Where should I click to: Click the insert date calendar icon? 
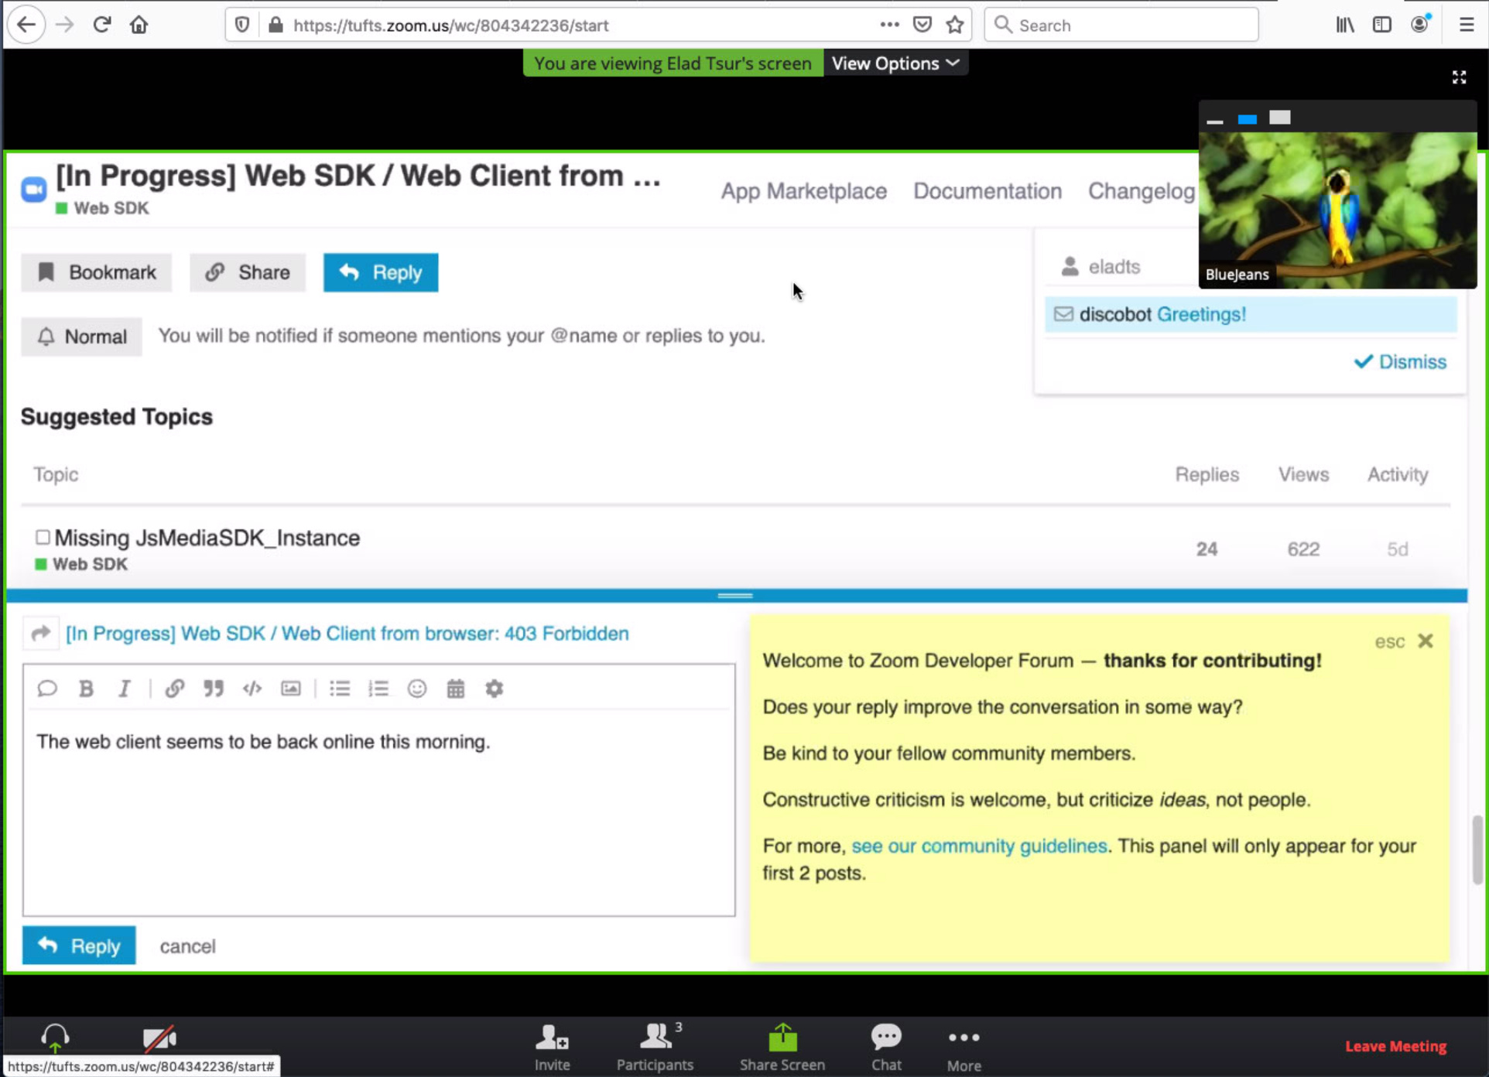point(456,689)
